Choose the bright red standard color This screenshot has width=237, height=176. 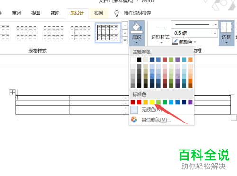139,102
